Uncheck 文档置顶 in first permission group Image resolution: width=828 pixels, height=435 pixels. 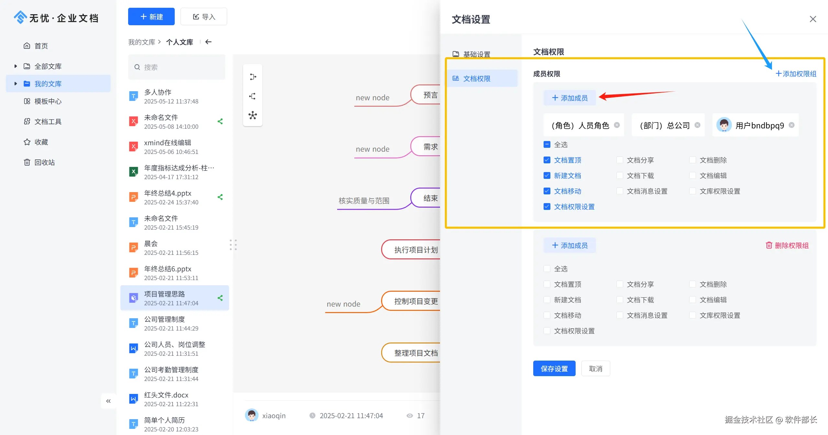[x=547, y=160]
